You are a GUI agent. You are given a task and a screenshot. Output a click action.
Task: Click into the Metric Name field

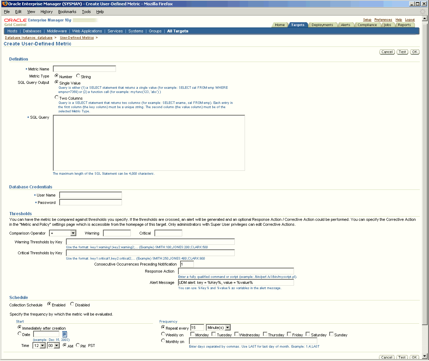pyautogui.click(x=84, y=69)
